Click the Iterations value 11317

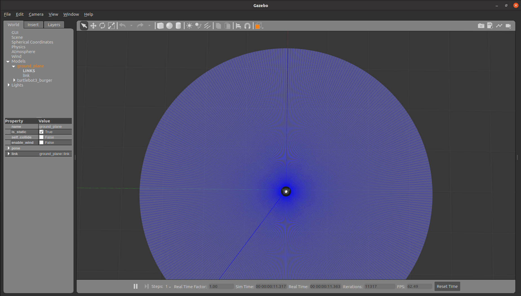click(380, 286)
